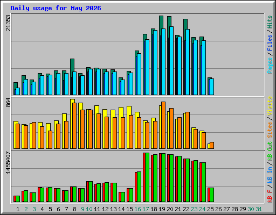
Task: Click day label 7 on the x-axis
Action: coord(66,209)
